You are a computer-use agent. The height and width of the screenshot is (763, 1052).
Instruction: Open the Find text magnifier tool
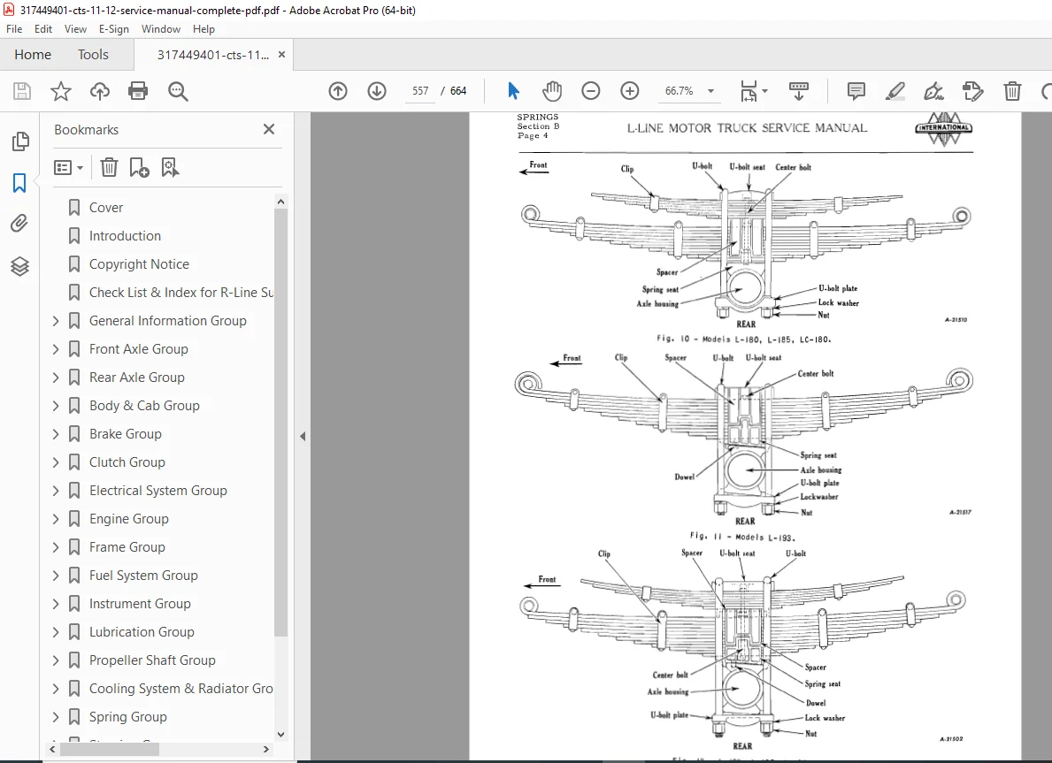178,91
